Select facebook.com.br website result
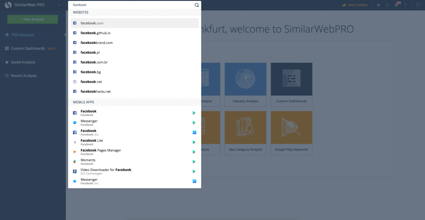Screen dimensions: 425x220 pos(134,62)
